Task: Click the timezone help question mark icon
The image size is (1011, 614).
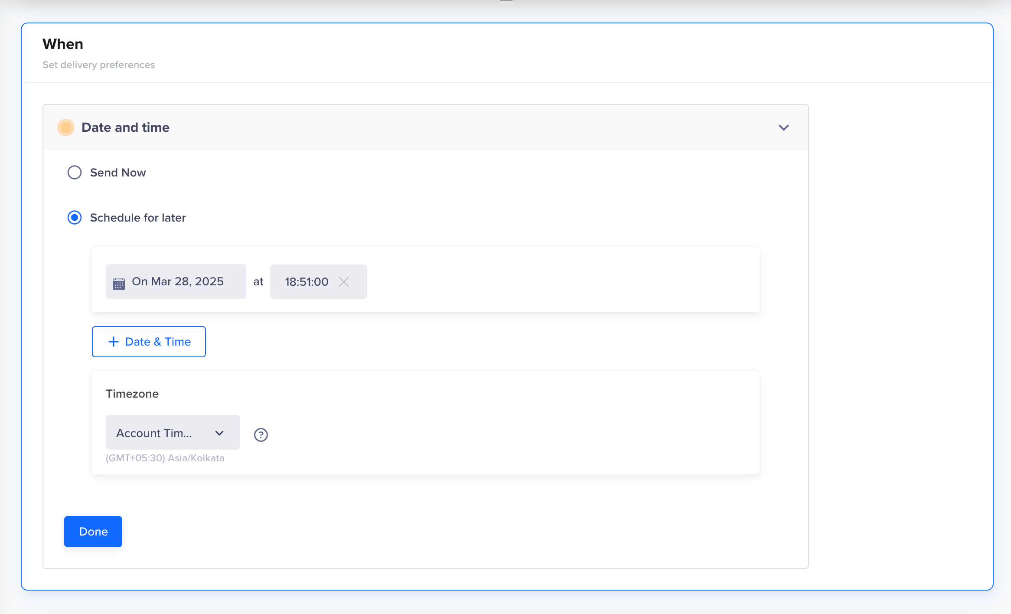Action: (261, 434)
